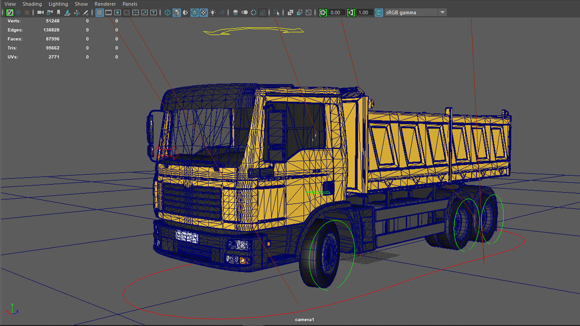Open the Renderer menu

(105, 4)
